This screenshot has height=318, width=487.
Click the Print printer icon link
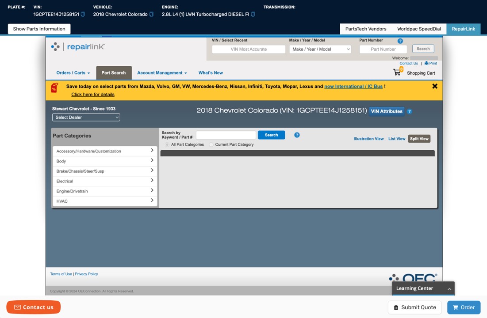[431, 63]
